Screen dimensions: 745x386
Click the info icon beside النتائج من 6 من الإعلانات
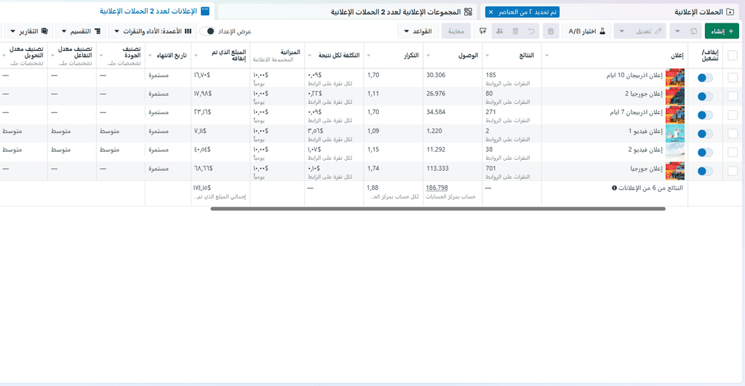click(614, 188)
